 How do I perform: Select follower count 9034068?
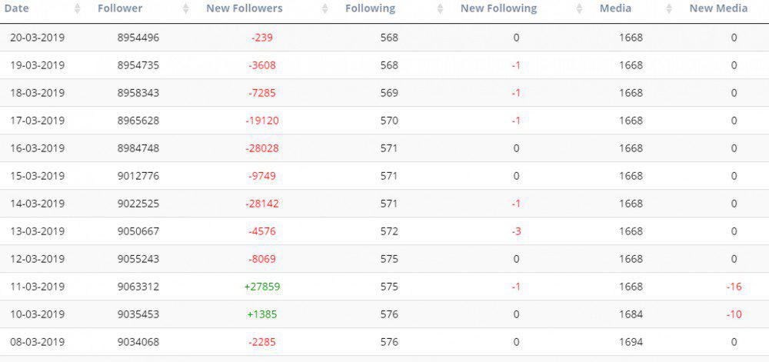point(138,342)
